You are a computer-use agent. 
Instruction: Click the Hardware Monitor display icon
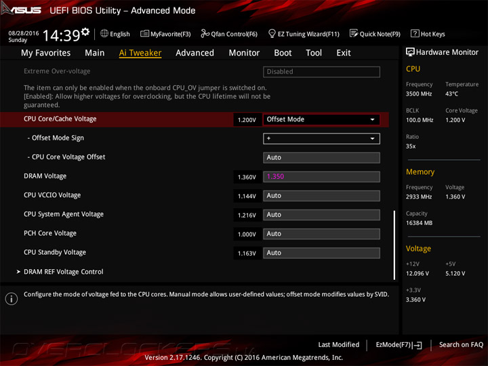410,52
